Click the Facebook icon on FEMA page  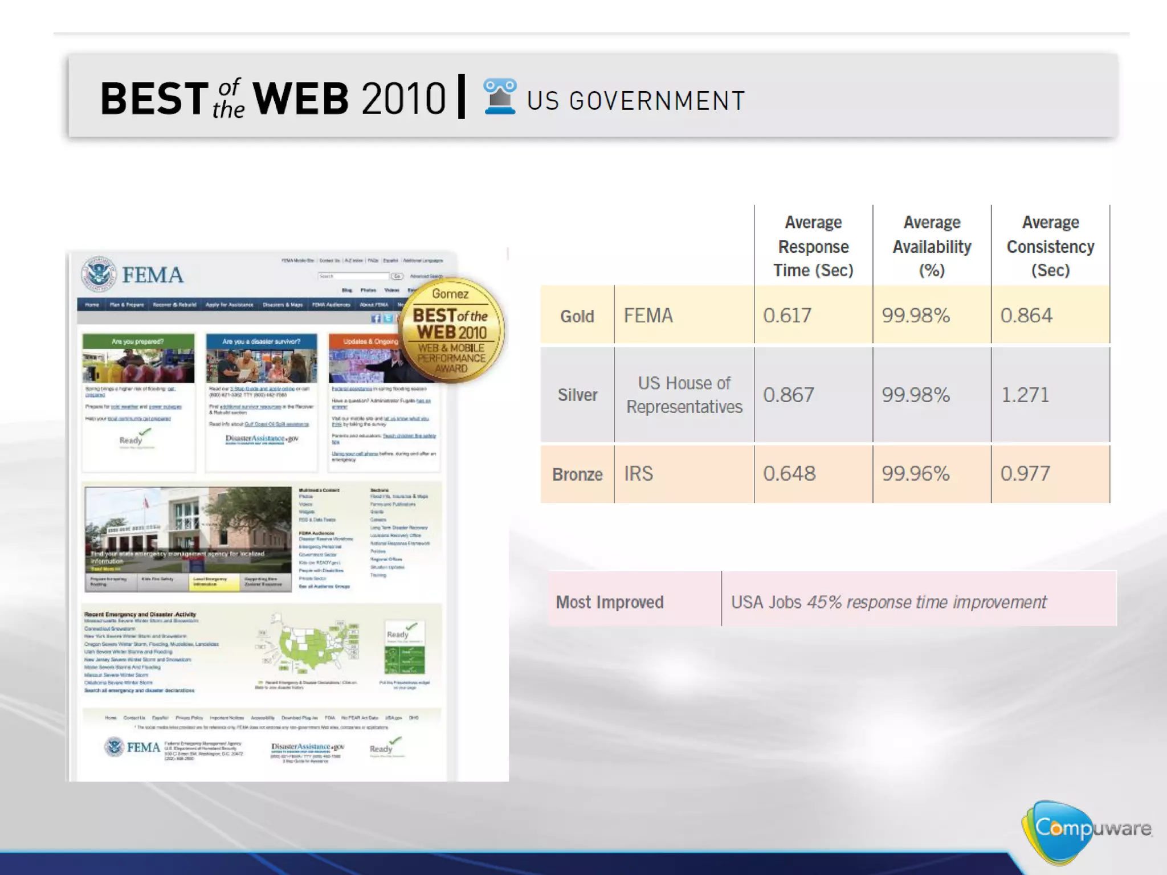coord(376,318)
